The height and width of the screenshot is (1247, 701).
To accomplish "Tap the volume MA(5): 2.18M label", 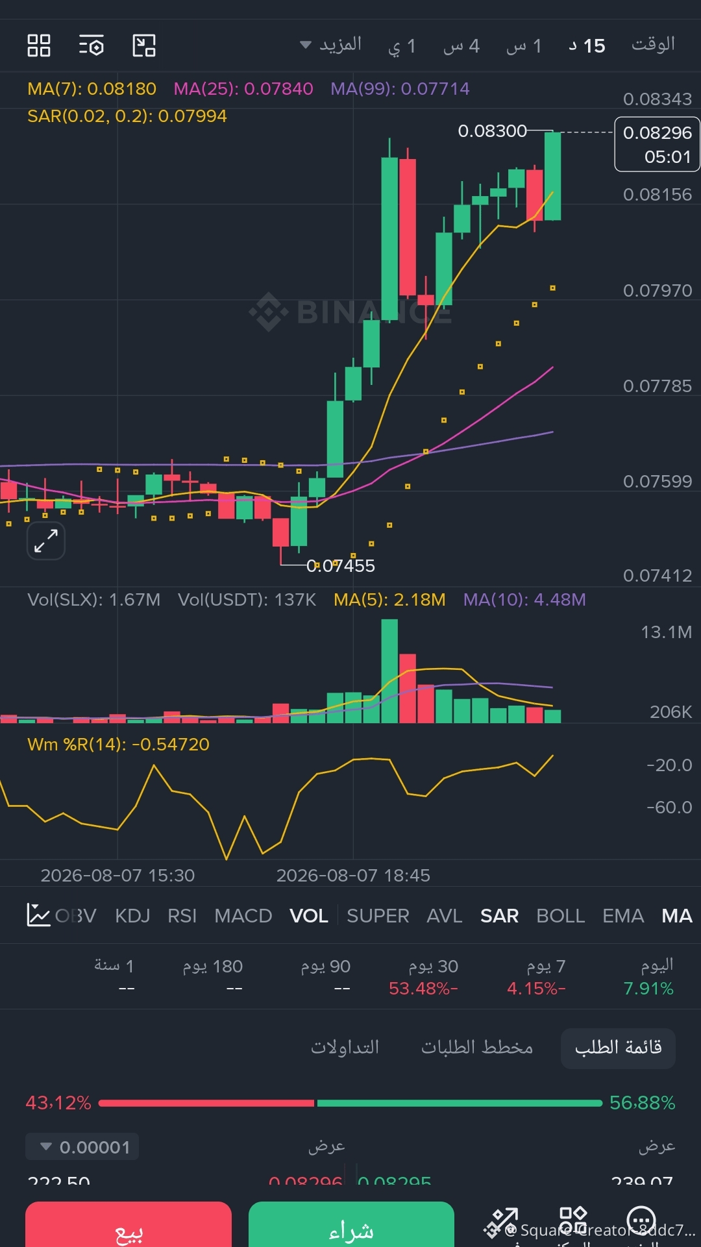I will tap(389, 600).
